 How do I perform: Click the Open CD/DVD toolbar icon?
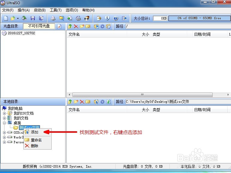(24, 18)
